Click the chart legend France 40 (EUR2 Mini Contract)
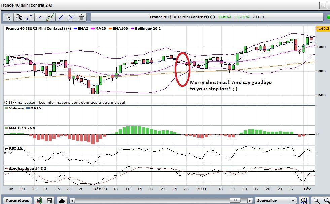 [38, 28]
